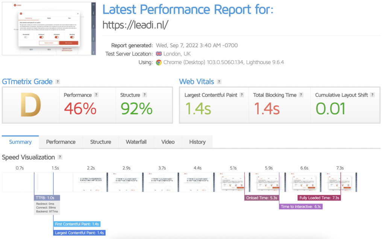
Task: Click the 92% structure score
Action: [x=136, y=109]
